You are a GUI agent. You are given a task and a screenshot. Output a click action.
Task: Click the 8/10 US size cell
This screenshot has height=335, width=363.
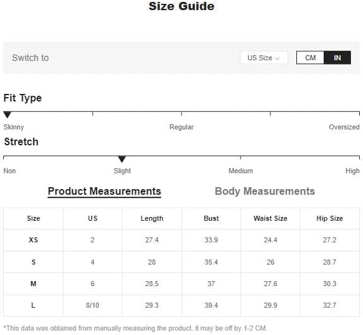click(x=93, y=305)
